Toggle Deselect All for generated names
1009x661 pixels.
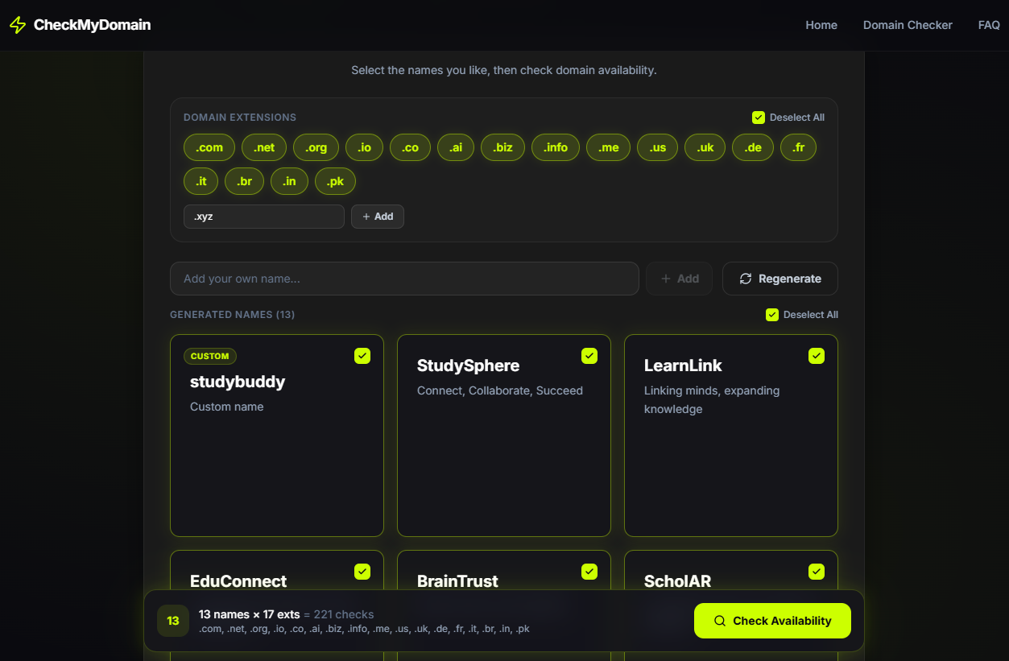[x=802, y=315]
